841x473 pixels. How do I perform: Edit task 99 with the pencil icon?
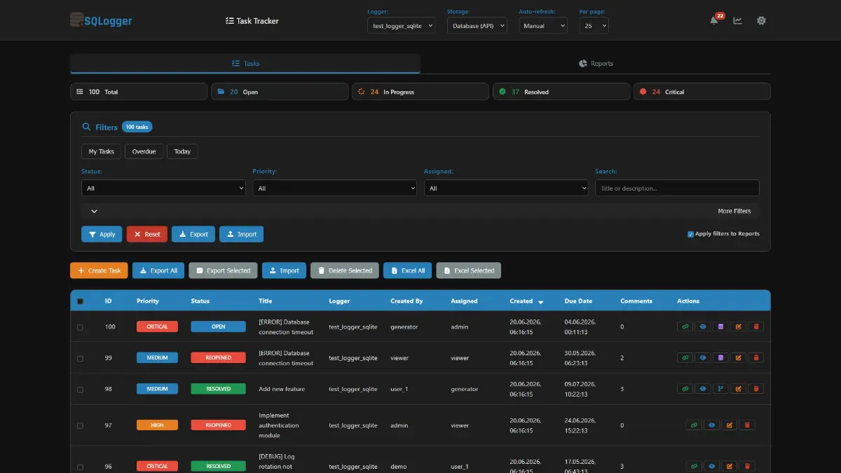[738, 357]
